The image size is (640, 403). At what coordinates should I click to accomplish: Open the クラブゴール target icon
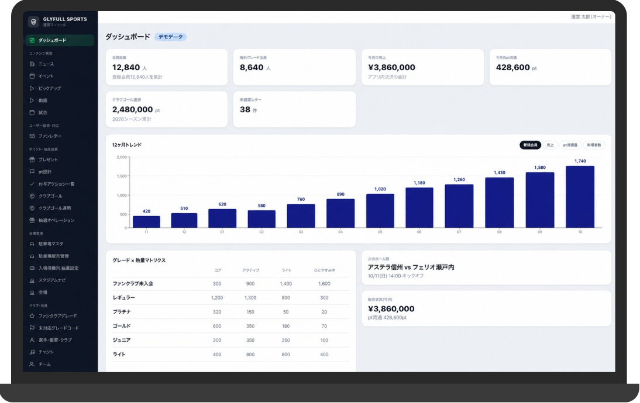(x=32, y=196)
